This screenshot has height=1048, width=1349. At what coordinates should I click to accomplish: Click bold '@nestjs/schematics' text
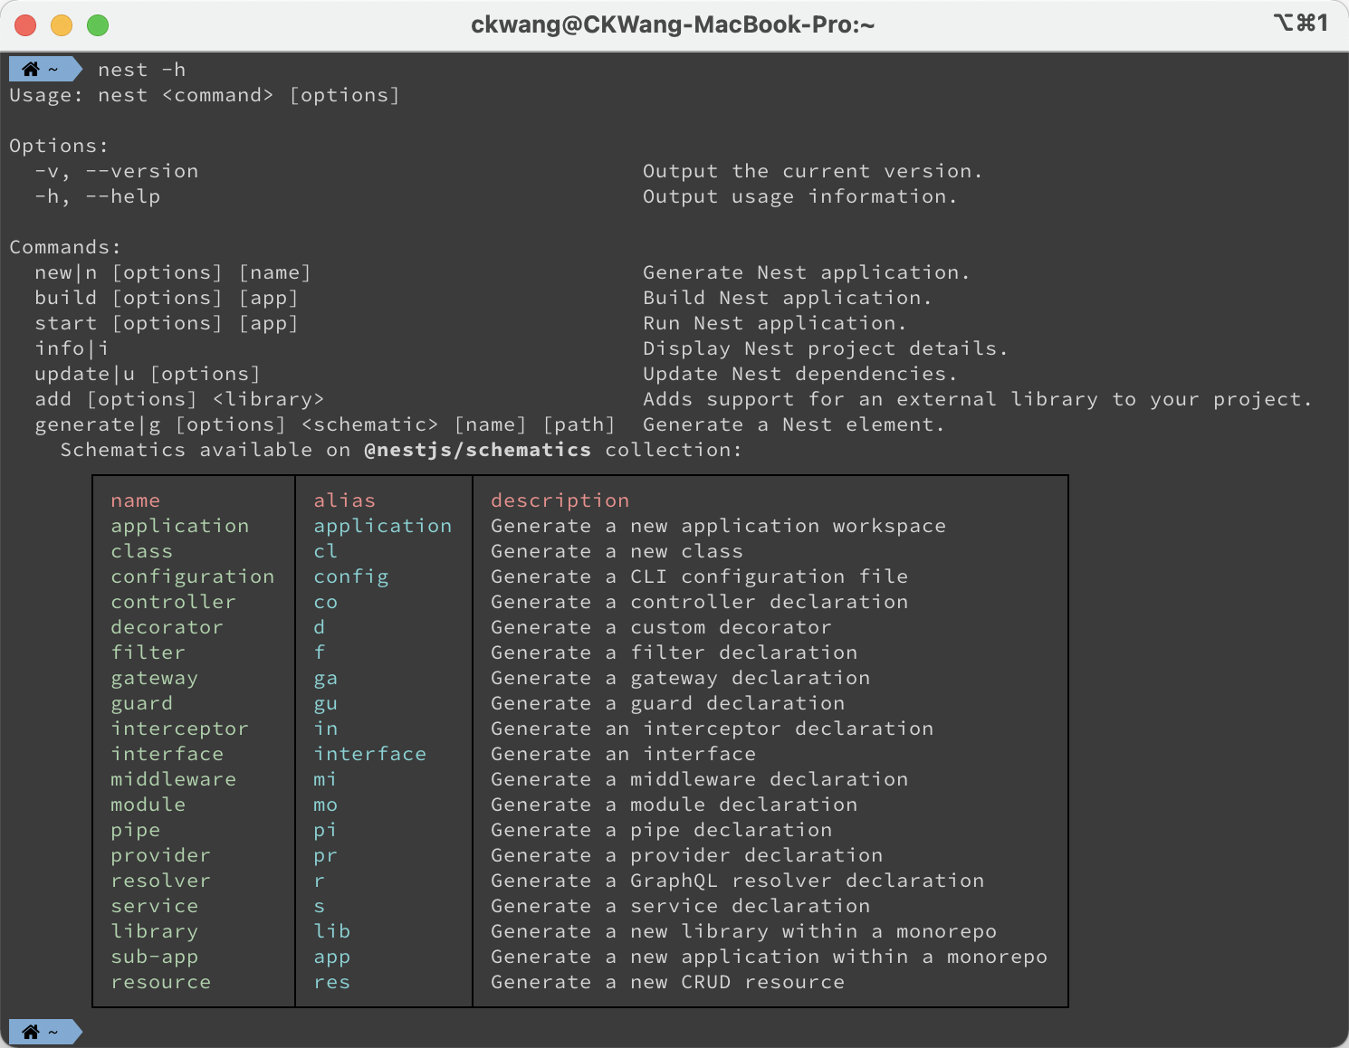pyautogui.click(x=478, y=450)
